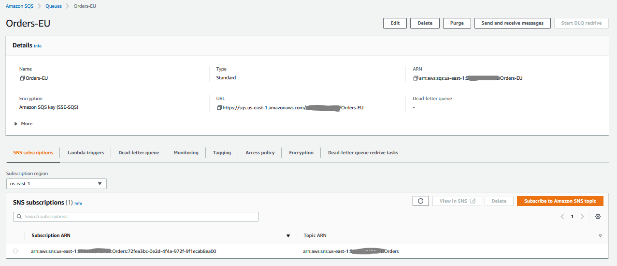The image size is (617, 266).
Task: Switch to SNS subscriptions tab
Action: [33, 153]
